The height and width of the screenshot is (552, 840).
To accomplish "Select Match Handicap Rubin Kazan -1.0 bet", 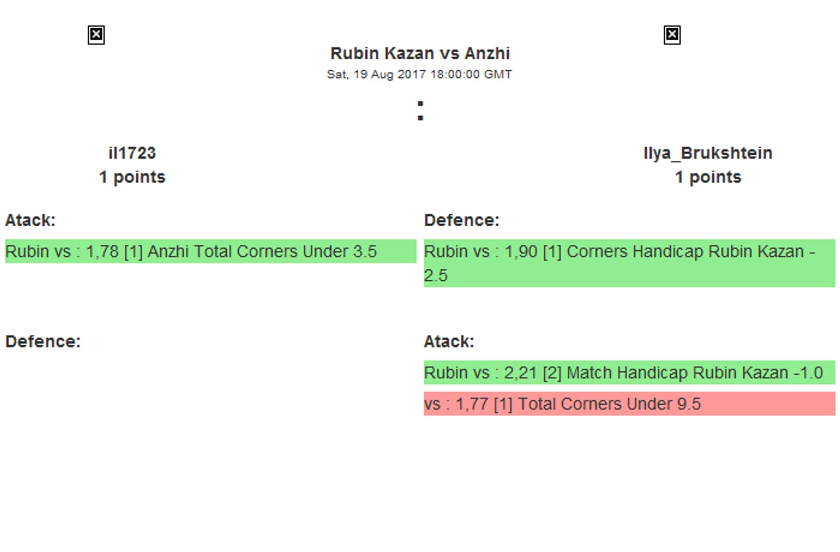I will (629, 372).
